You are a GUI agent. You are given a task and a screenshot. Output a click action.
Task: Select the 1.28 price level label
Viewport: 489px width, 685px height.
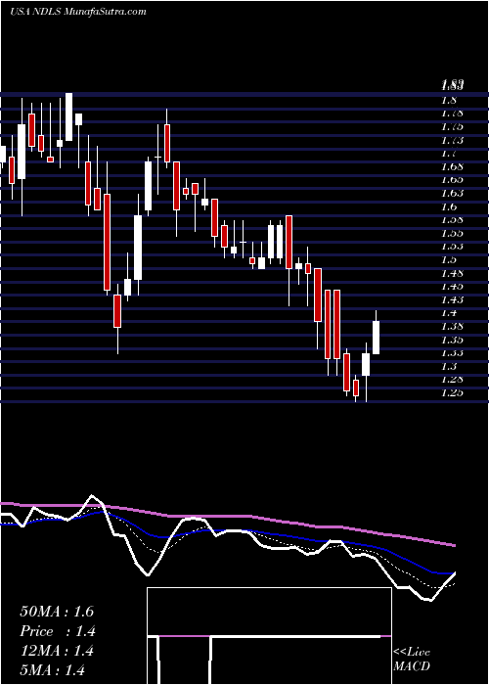tap(453, 380)
